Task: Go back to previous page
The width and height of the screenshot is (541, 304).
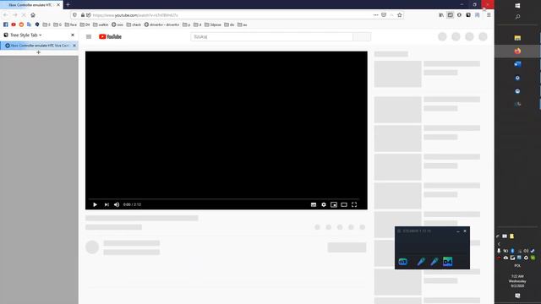Action: 5,15
